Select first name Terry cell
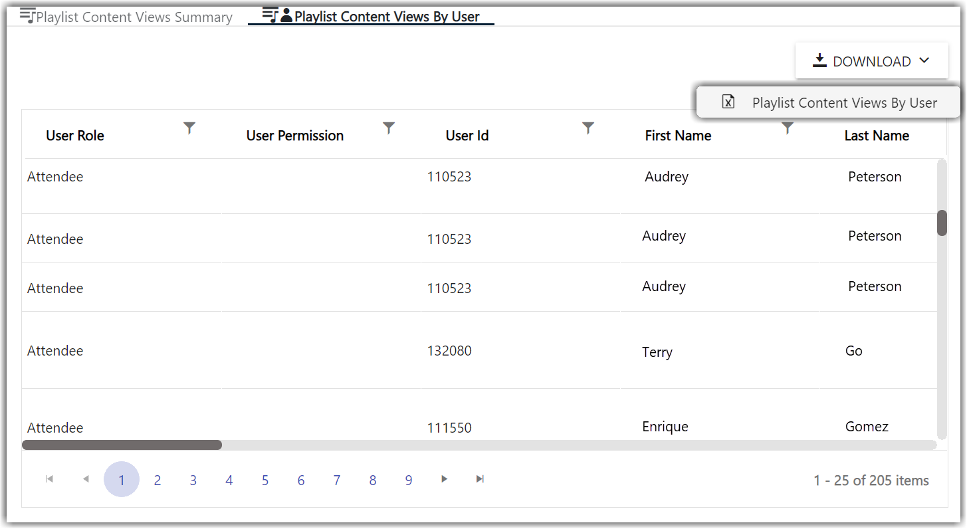 (657, 352)
